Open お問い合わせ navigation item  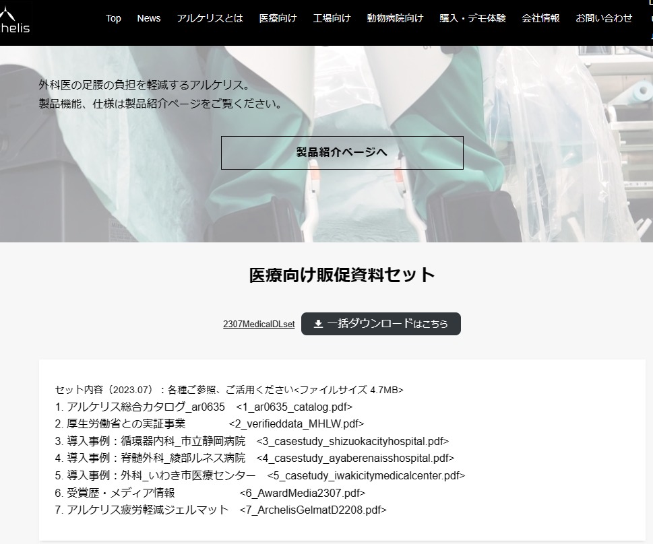[604, 18]
